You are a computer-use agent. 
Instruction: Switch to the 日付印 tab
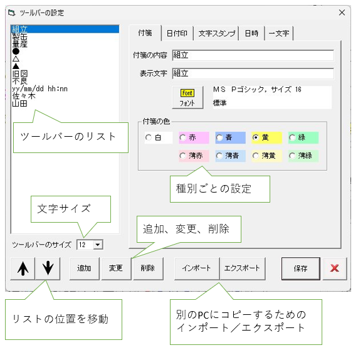[x=177, y=34]
